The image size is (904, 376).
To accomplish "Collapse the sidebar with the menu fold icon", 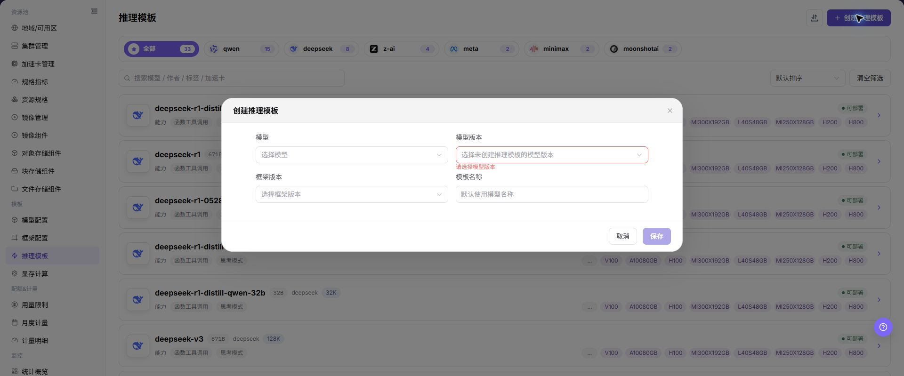I will tap(94, 11).
